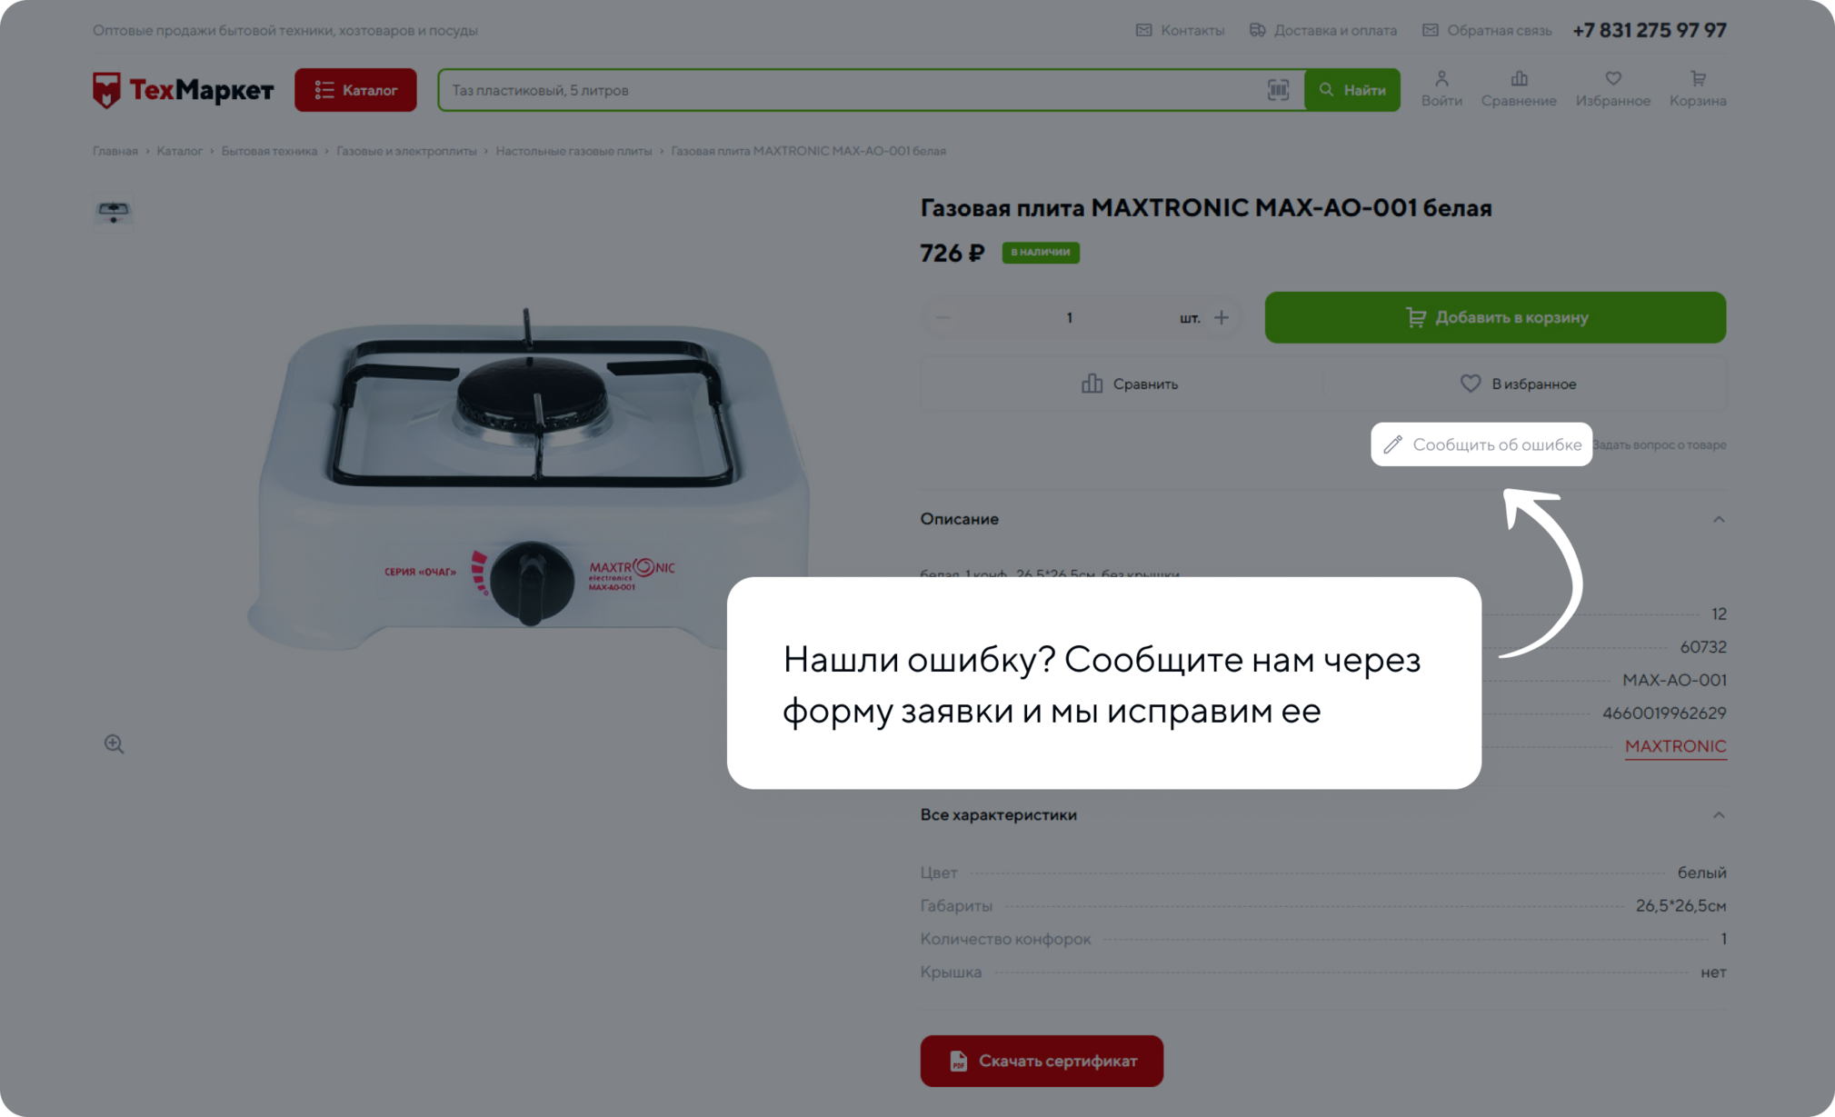Image resolution: width=1835 pixels, height=1117 pixels.
Task: Go to Бытовая техника breadcrumb
Action: tap(269, 151)
